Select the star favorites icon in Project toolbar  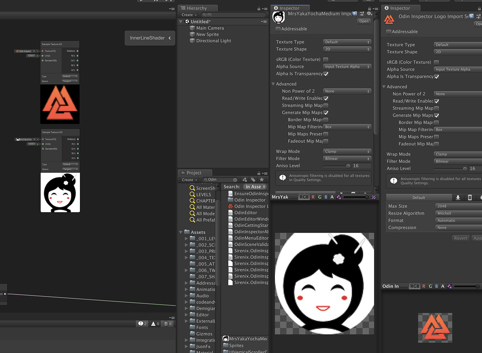(262, 179)
